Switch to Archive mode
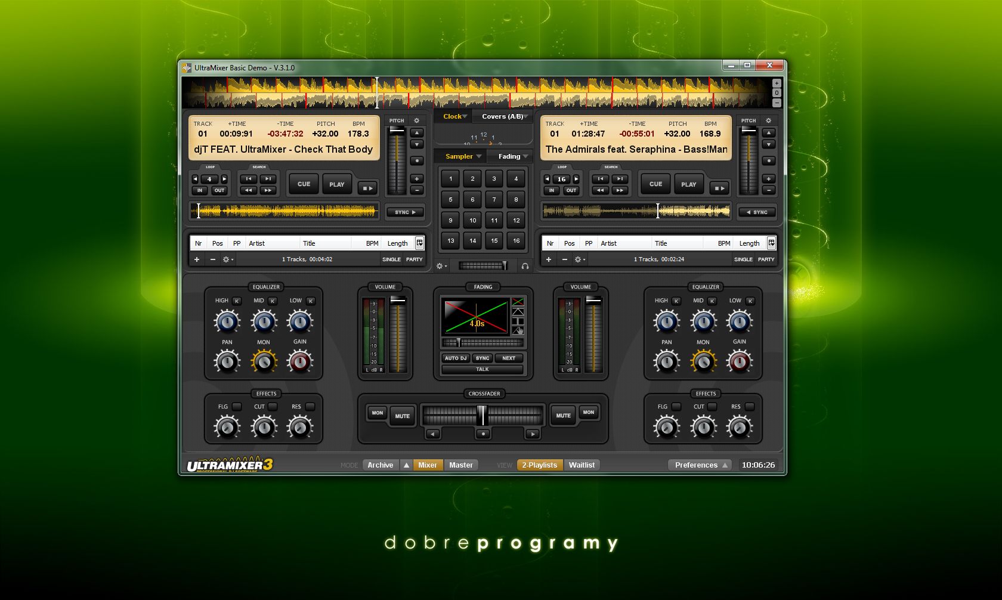The image size is (1002, 600). (381, 465)
